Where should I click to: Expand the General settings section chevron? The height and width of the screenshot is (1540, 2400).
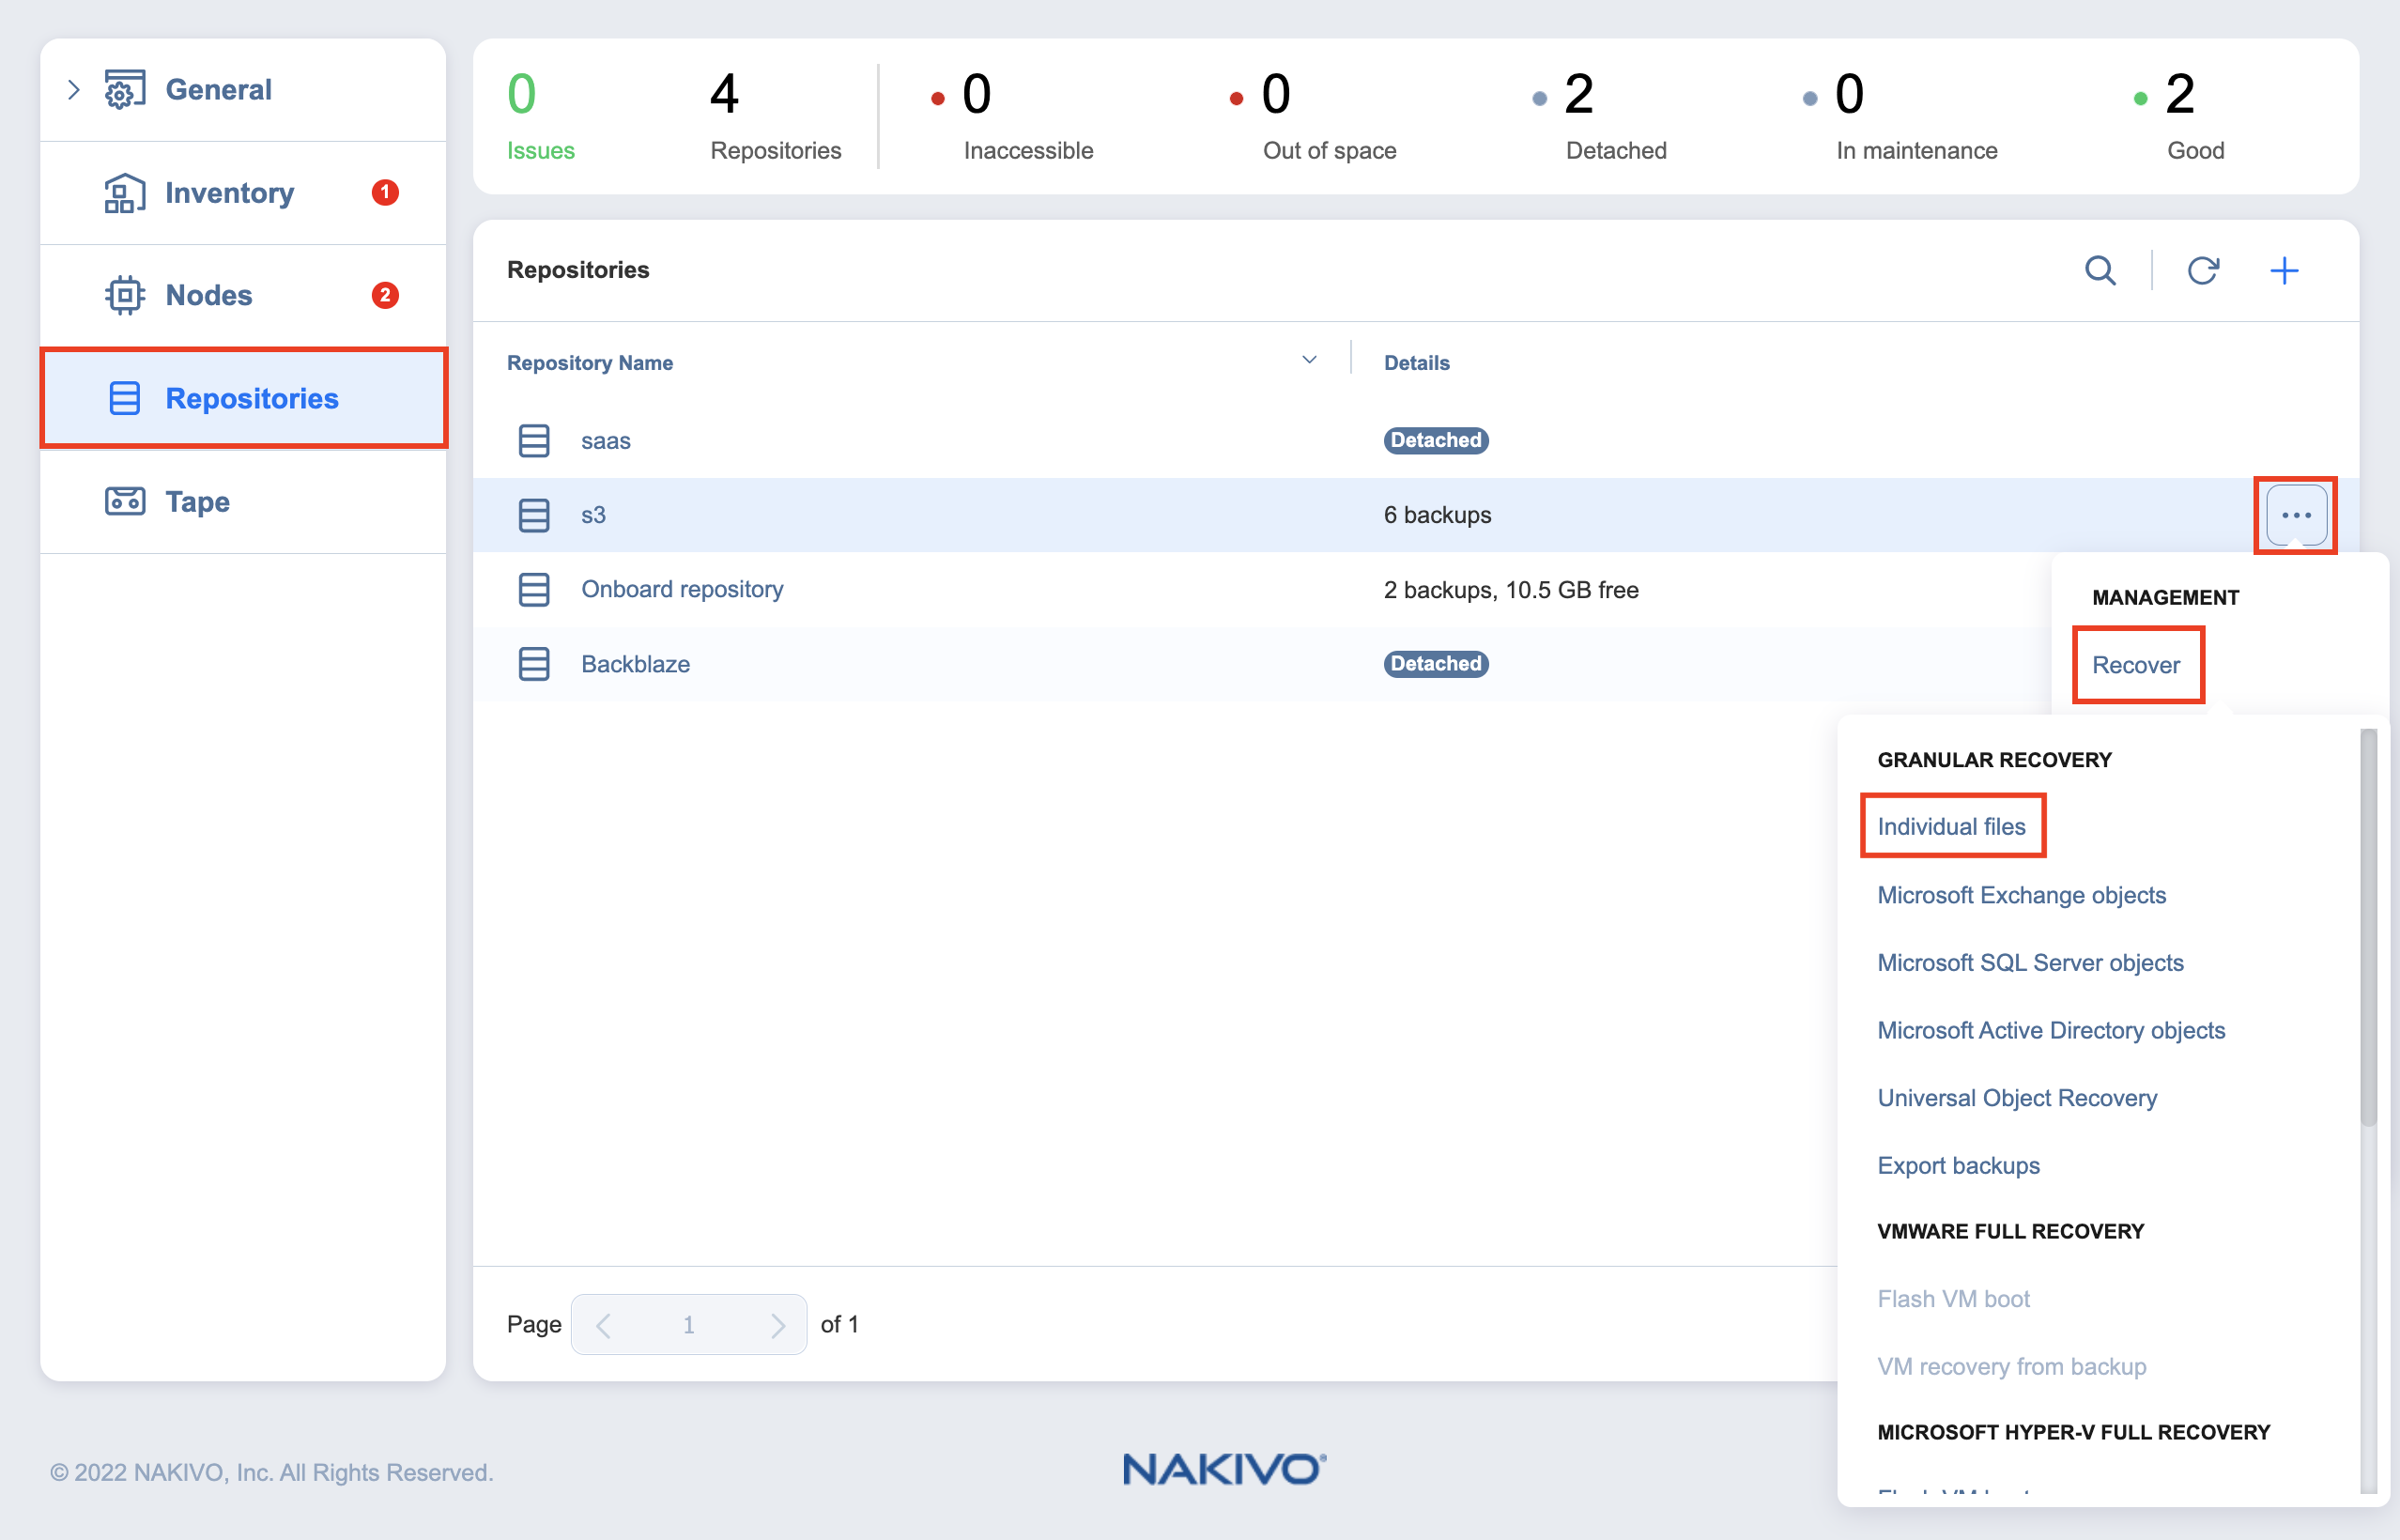(x=73, y=90)
